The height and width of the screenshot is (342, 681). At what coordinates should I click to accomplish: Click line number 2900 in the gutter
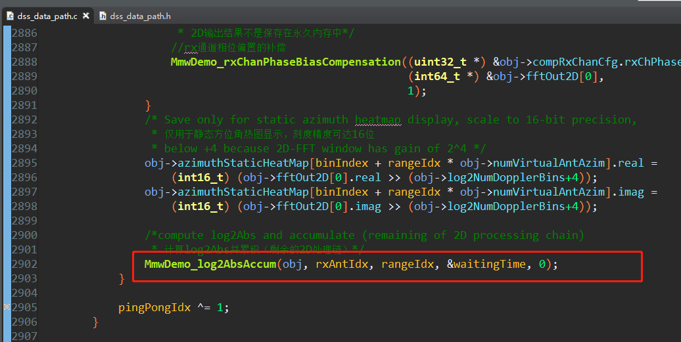tap(25, 235)
